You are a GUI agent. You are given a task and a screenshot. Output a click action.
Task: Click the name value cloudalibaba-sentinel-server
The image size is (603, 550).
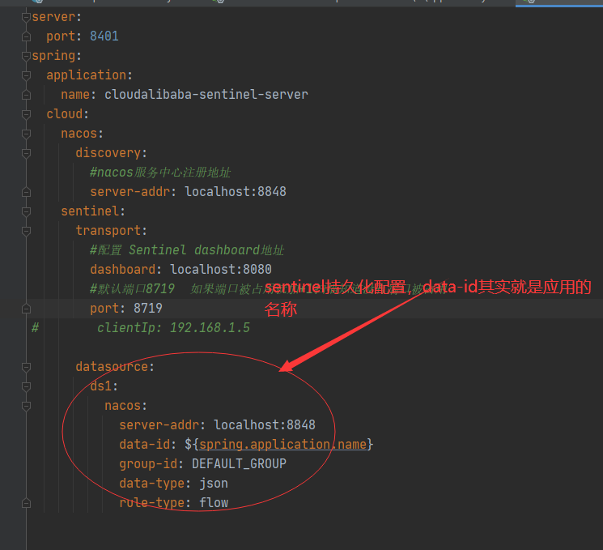206,94
